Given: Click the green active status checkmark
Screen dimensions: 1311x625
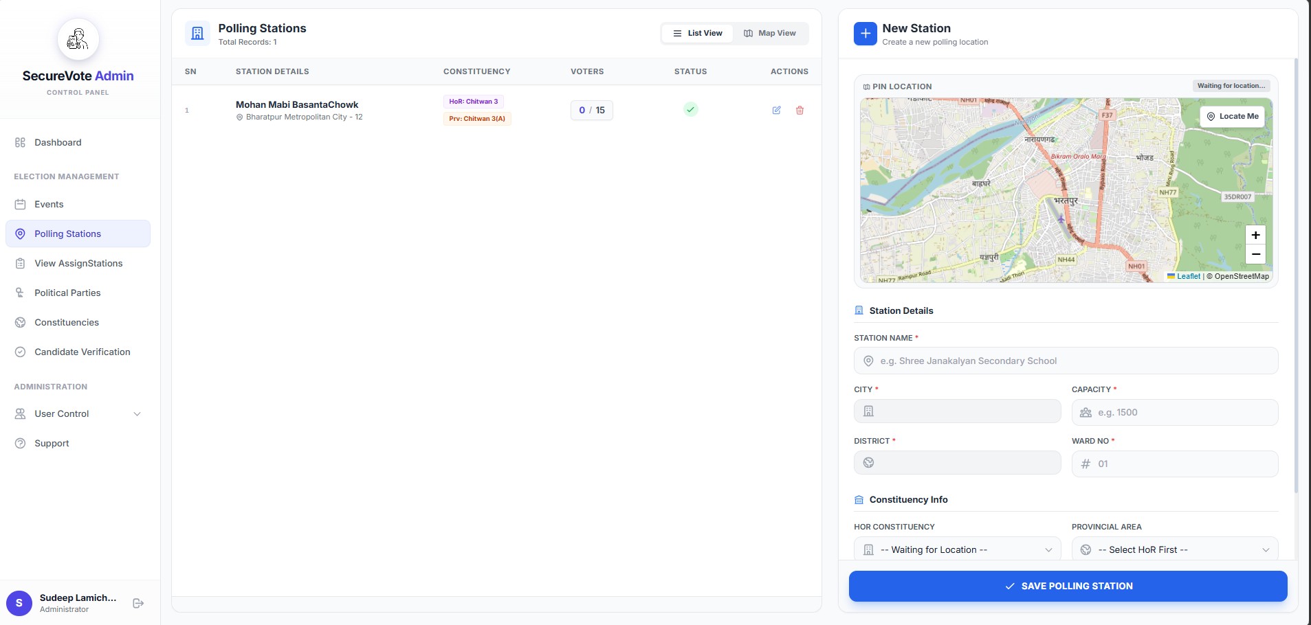Looking at the screenshot, I should coord(690,110).
